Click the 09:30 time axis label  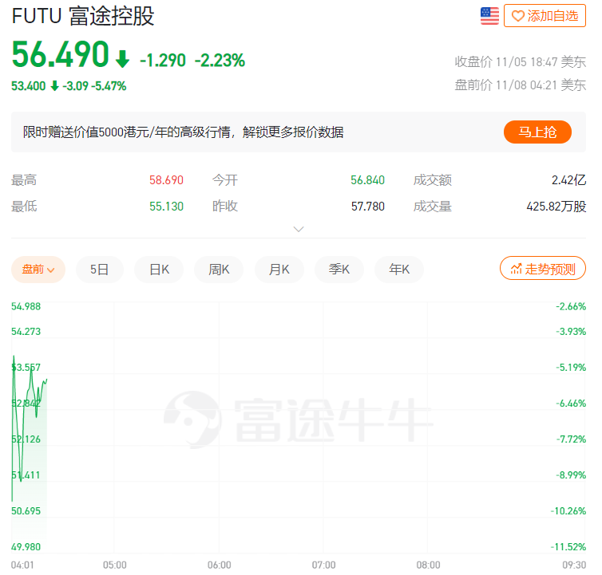[574, 565]
